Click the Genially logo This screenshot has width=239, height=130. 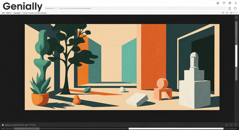pyautogui.click(x=23, y=7)
